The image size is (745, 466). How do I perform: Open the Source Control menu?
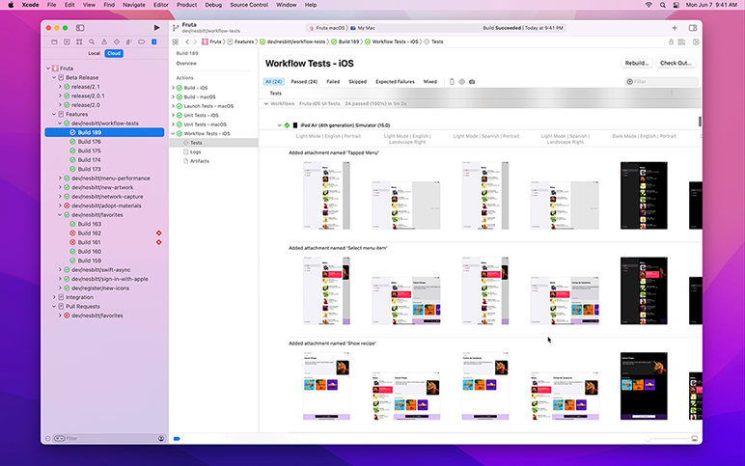point(247,5)
